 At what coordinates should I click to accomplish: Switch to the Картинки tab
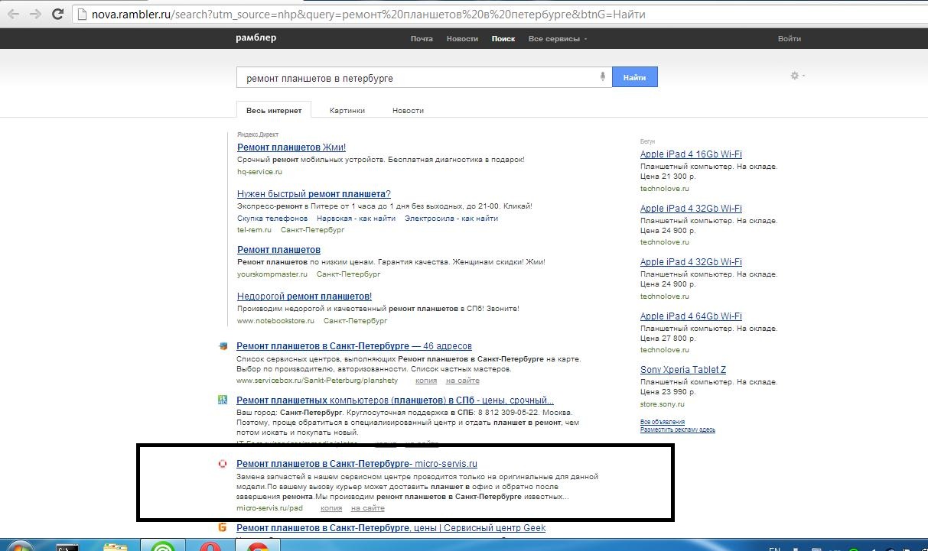347,111
